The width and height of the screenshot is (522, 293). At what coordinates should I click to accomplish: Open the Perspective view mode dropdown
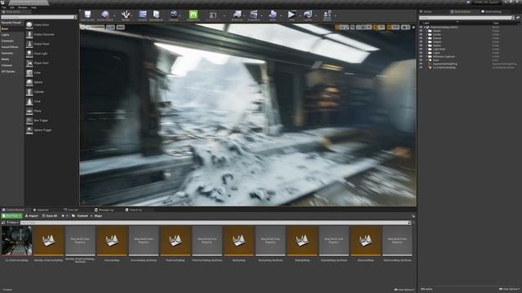click(x=95, y=27)
